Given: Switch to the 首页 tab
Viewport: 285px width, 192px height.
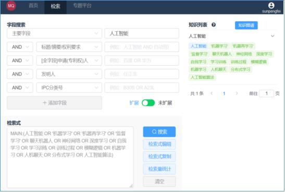Looking at the screenshot, I should point(33,6).
